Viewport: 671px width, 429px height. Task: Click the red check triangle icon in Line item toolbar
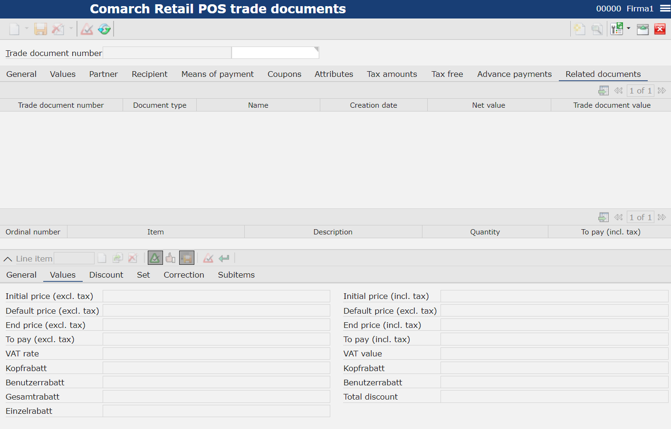click(x=208, y=258)
